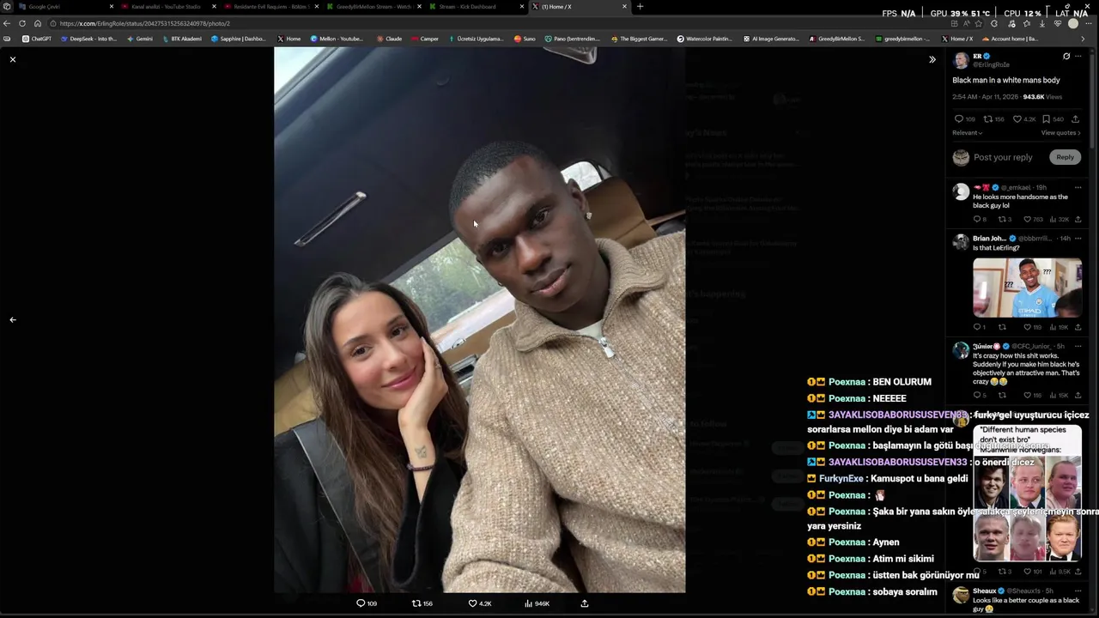
Task: Open the Gemini bookmark
Action: (140, 39)
